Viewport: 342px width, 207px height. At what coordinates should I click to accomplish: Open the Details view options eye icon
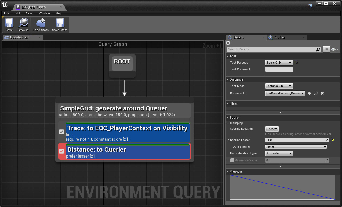pos(334,49)
